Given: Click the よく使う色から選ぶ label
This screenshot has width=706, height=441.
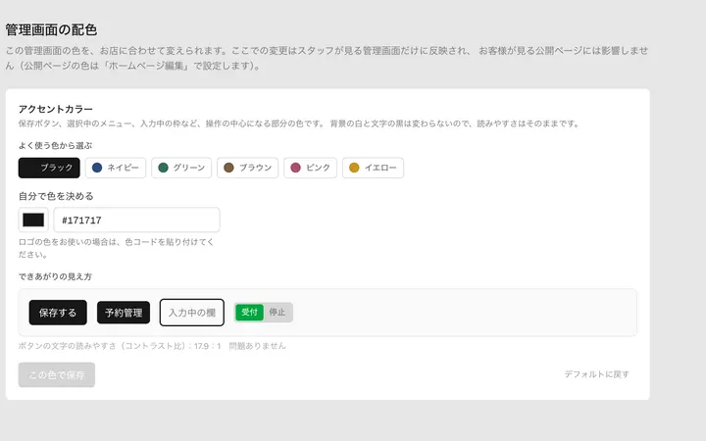Looking at the screenshot, I should pos(55,145).
